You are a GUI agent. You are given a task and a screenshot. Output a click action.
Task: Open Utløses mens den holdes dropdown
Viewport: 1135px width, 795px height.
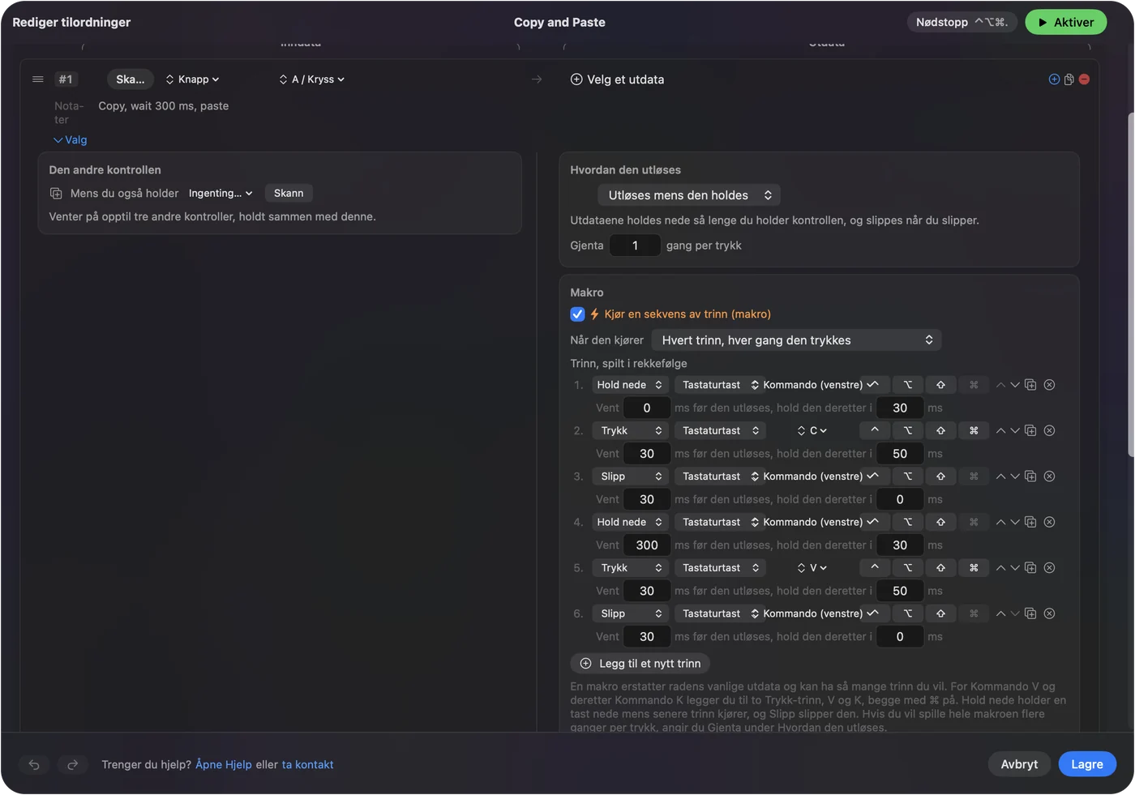689,195
